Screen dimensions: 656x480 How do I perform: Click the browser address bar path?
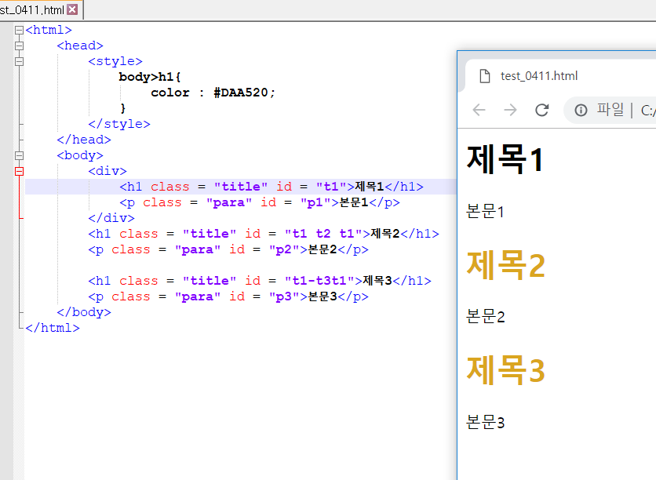tap(648, 111)
